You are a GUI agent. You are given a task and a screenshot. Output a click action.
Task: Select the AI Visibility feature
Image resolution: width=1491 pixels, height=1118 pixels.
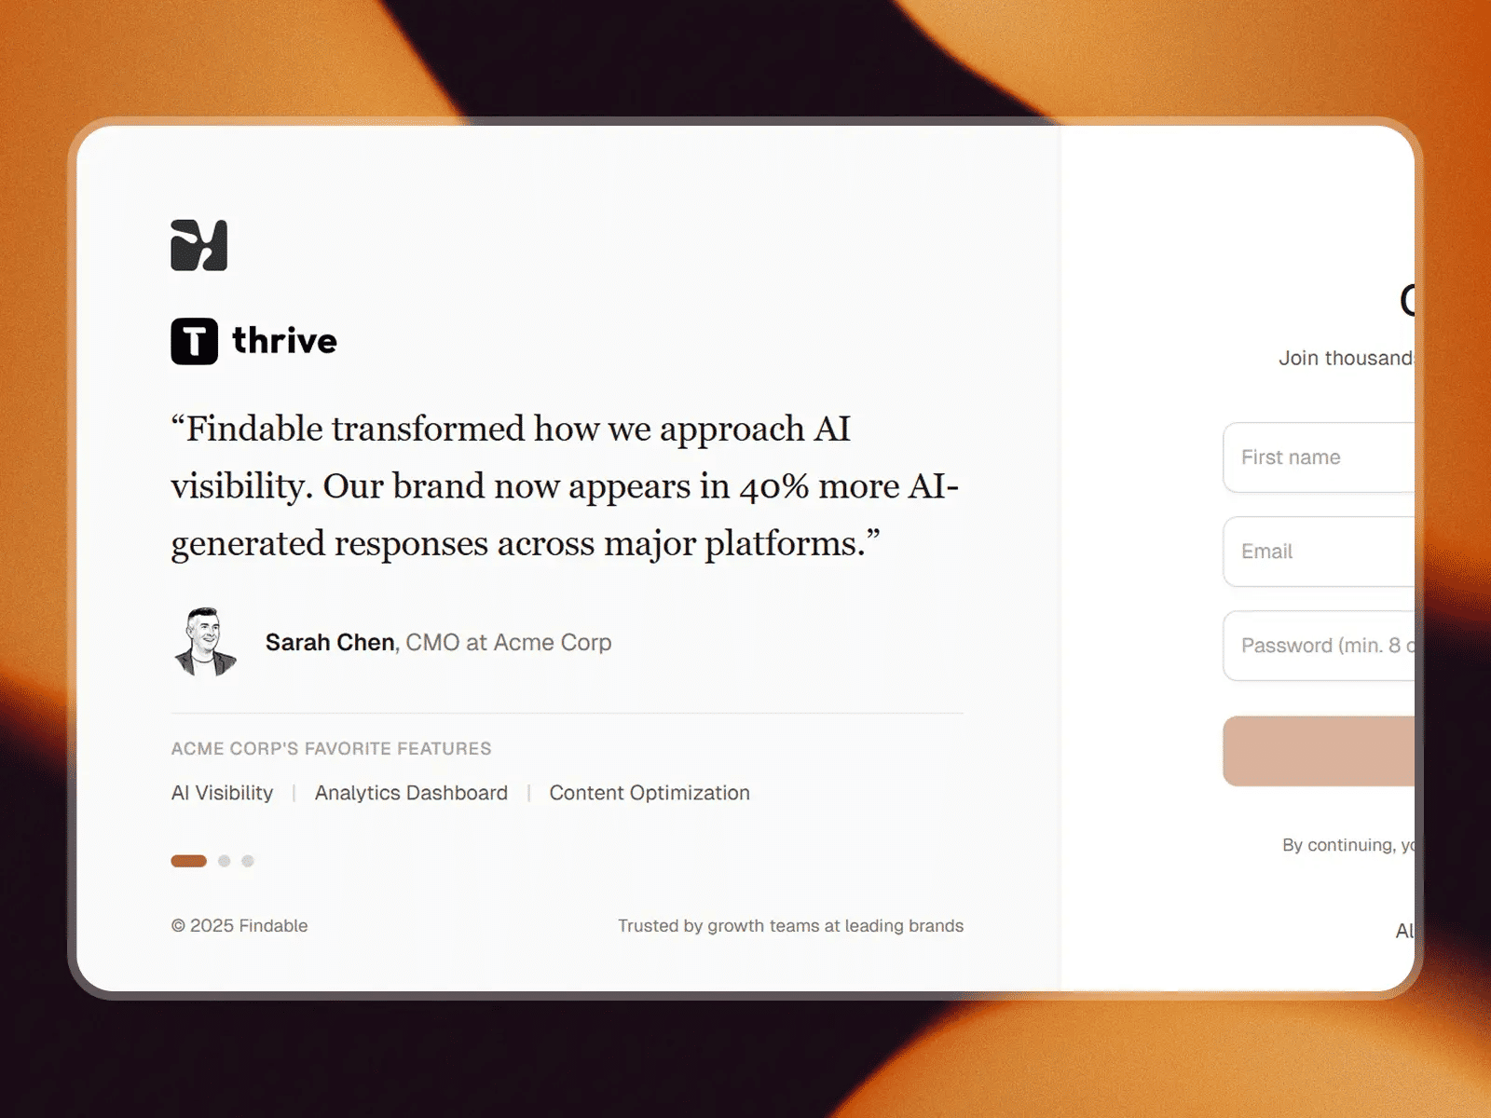tap(222, 793)
